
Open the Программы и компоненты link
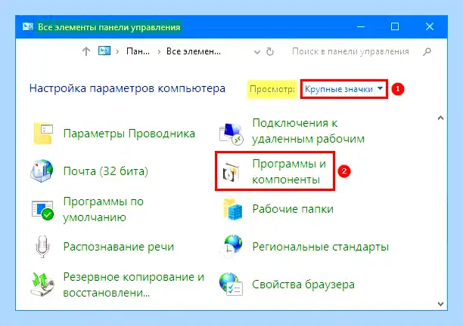(289, 171)
